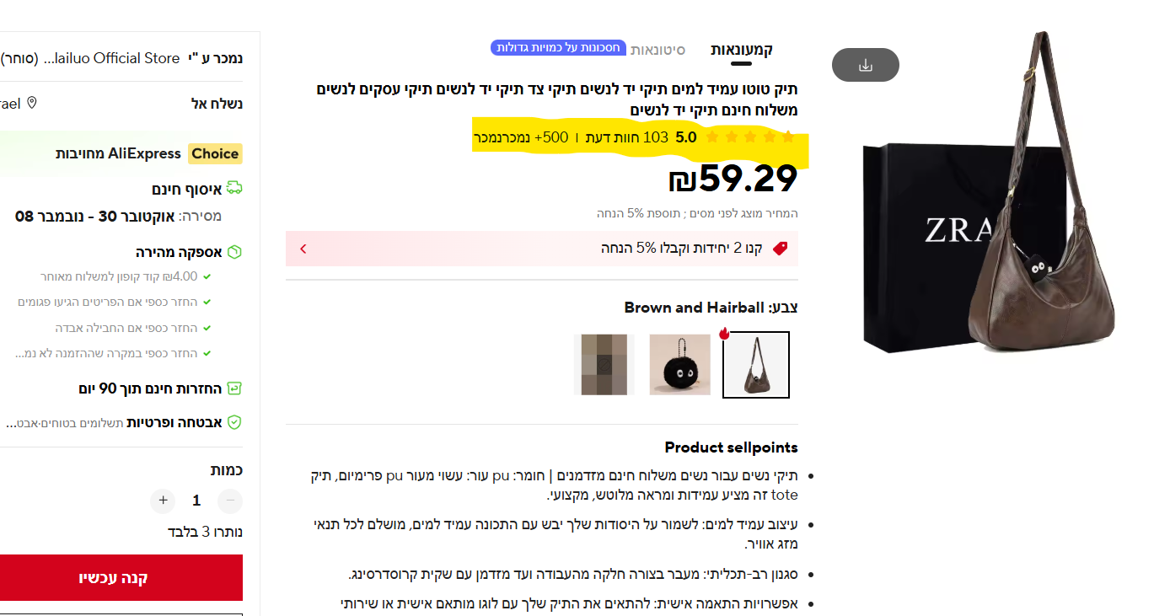1170x616 pixels.
Task: Click the location pin icon near Israel
Action: tap(32, 103)
